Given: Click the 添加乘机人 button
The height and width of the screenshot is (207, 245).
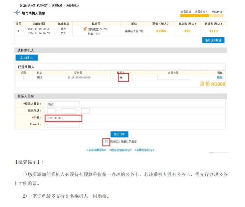Looking at the screenshot, I should 27,58.
